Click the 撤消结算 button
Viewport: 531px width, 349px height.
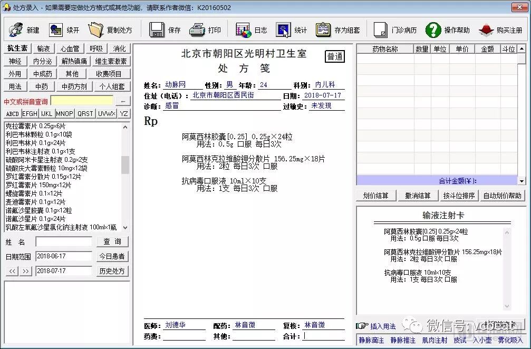[x=418, y=196]
